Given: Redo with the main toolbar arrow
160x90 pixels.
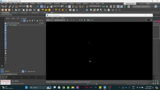Looking at the screenshot, I should (x=6, y=7).
